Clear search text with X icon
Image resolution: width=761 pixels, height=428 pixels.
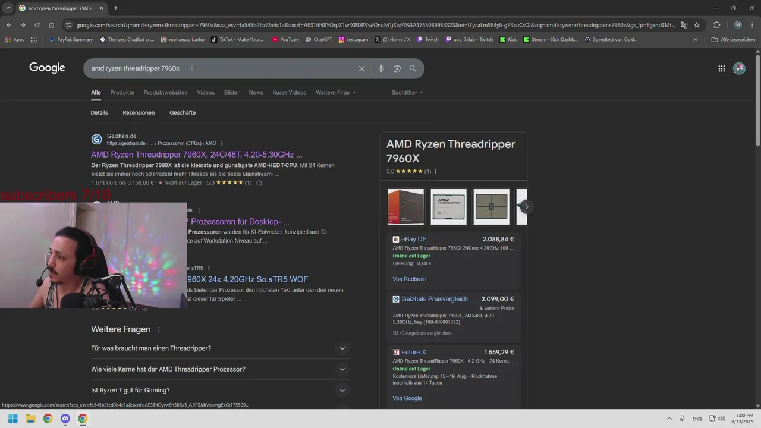click(x=361, y=68)
